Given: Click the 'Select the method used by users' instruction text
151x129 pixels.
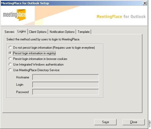Looking at the screenshot, I should (x=43, y=39).
